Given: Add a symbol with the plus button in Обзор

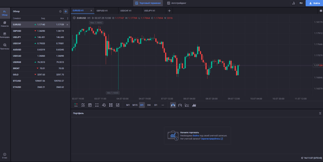Looking at the screenshot, I should pos(66,12).
